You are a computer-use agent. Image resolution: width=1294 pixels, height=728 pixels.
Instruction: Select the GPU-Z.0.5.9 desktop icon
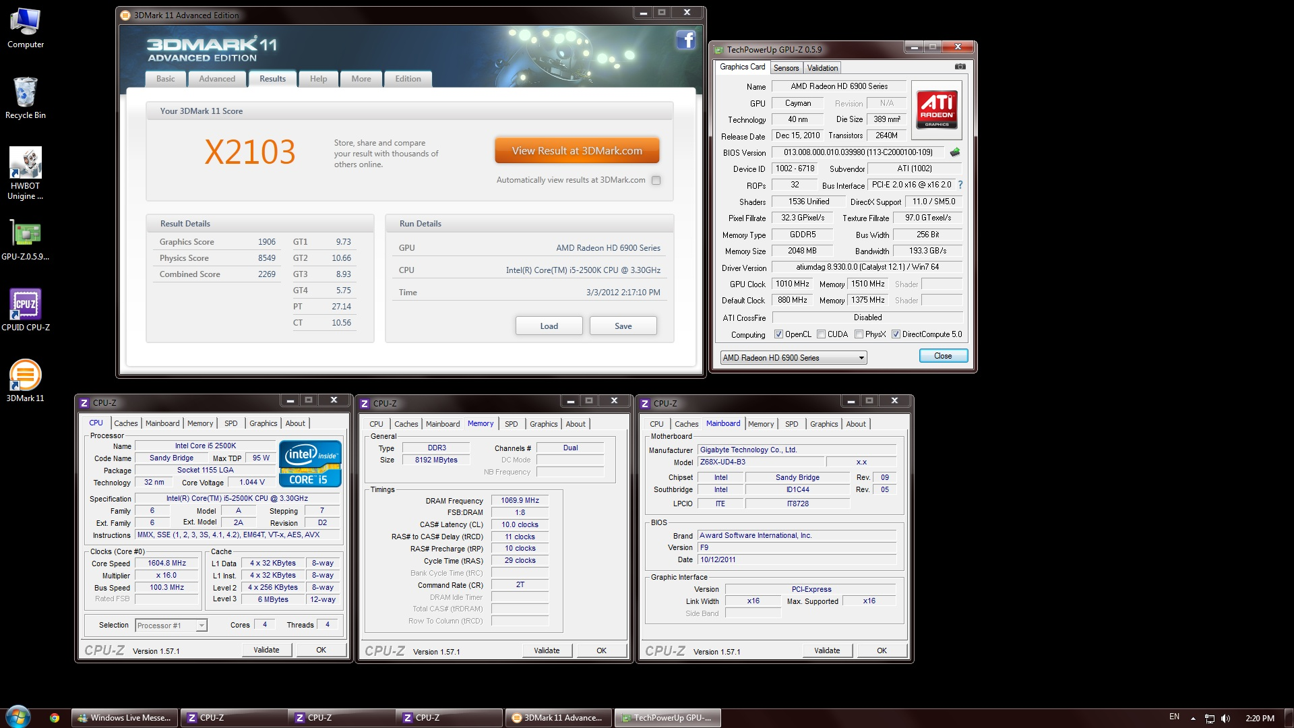(26, 240)
